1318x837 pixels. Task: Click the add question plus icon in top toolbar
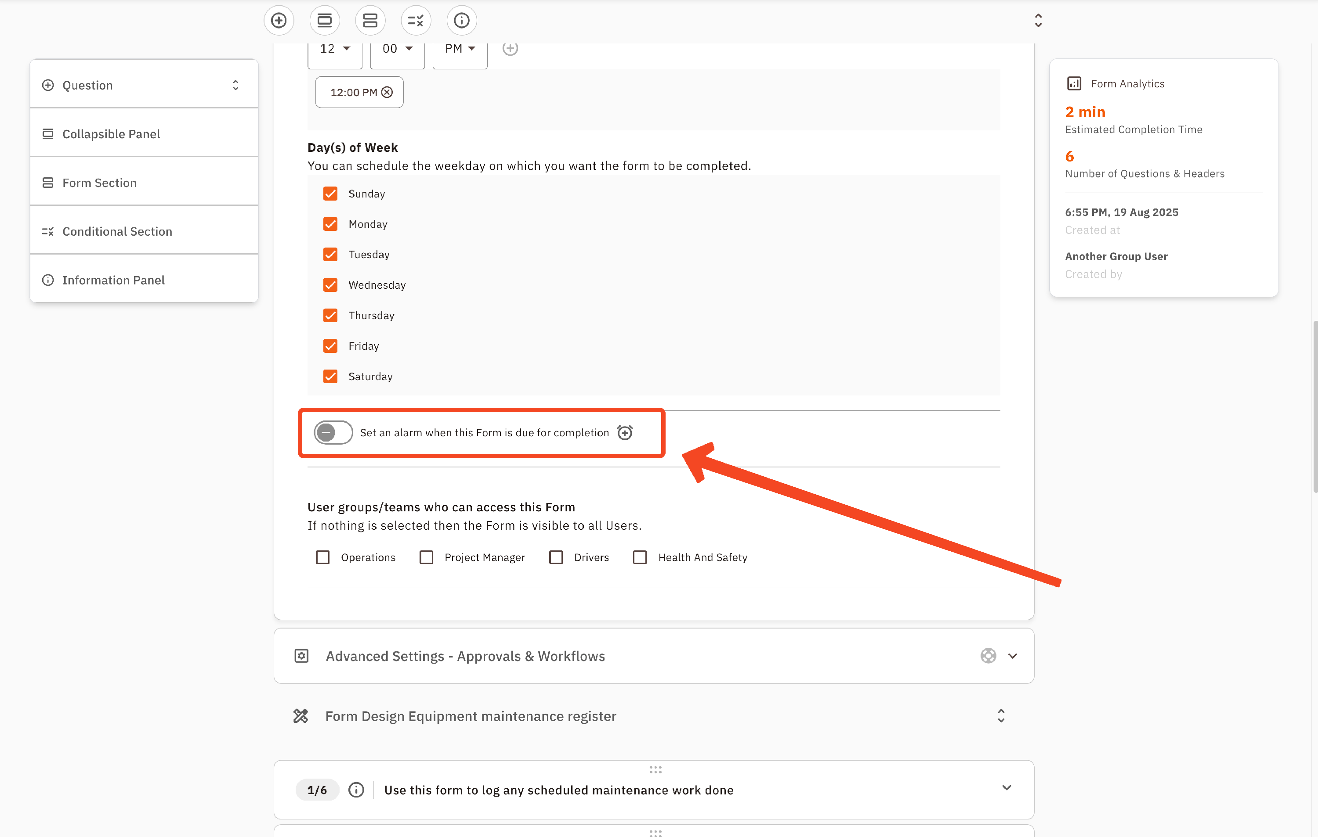pos(279,21)
